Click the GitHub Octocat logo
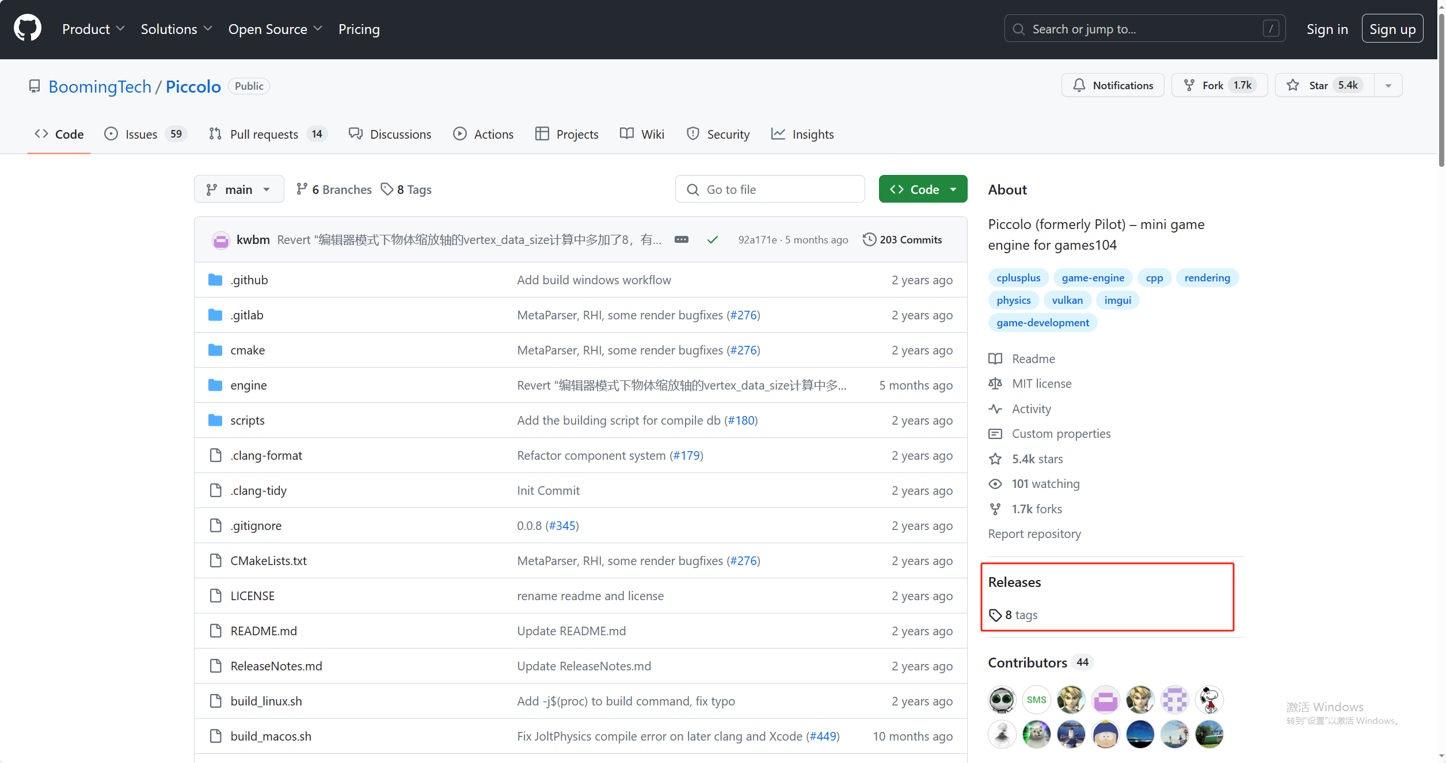 (28, 28)
